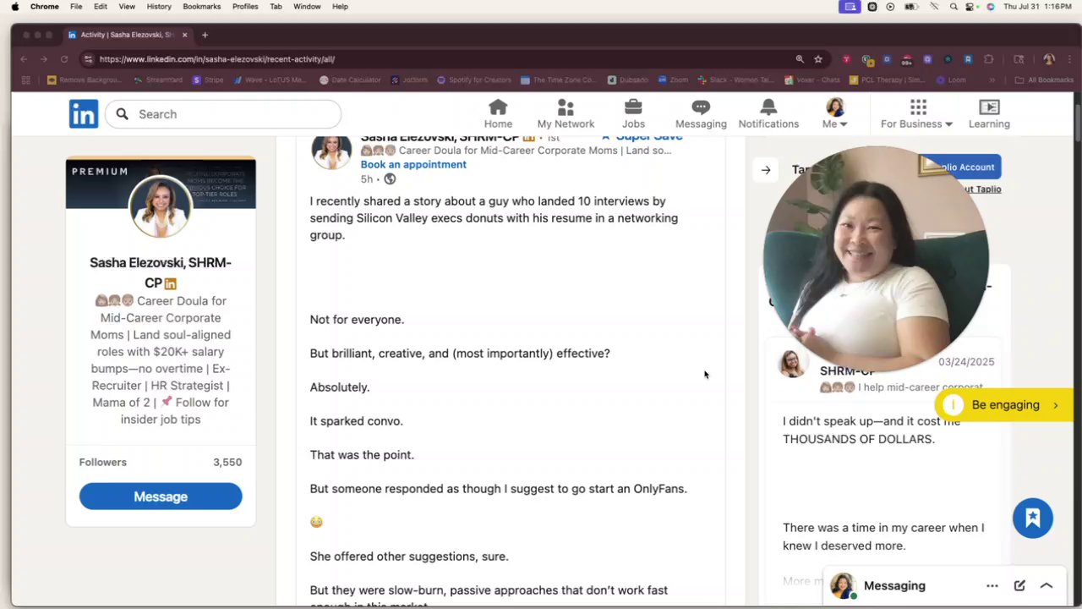
Task: Open the File menu
Action: click(76, 7)
